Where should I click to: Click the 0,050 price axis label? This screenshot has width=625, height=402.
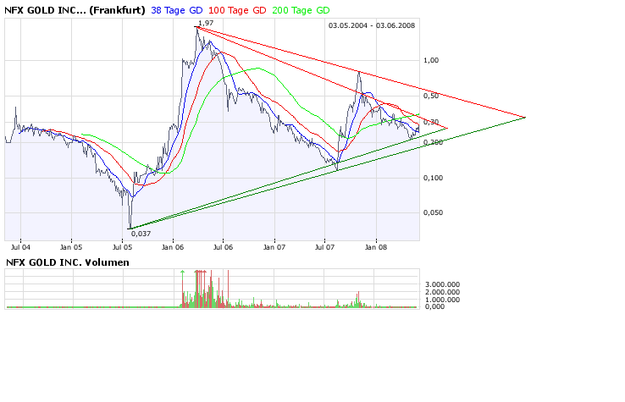click(433, 212)
